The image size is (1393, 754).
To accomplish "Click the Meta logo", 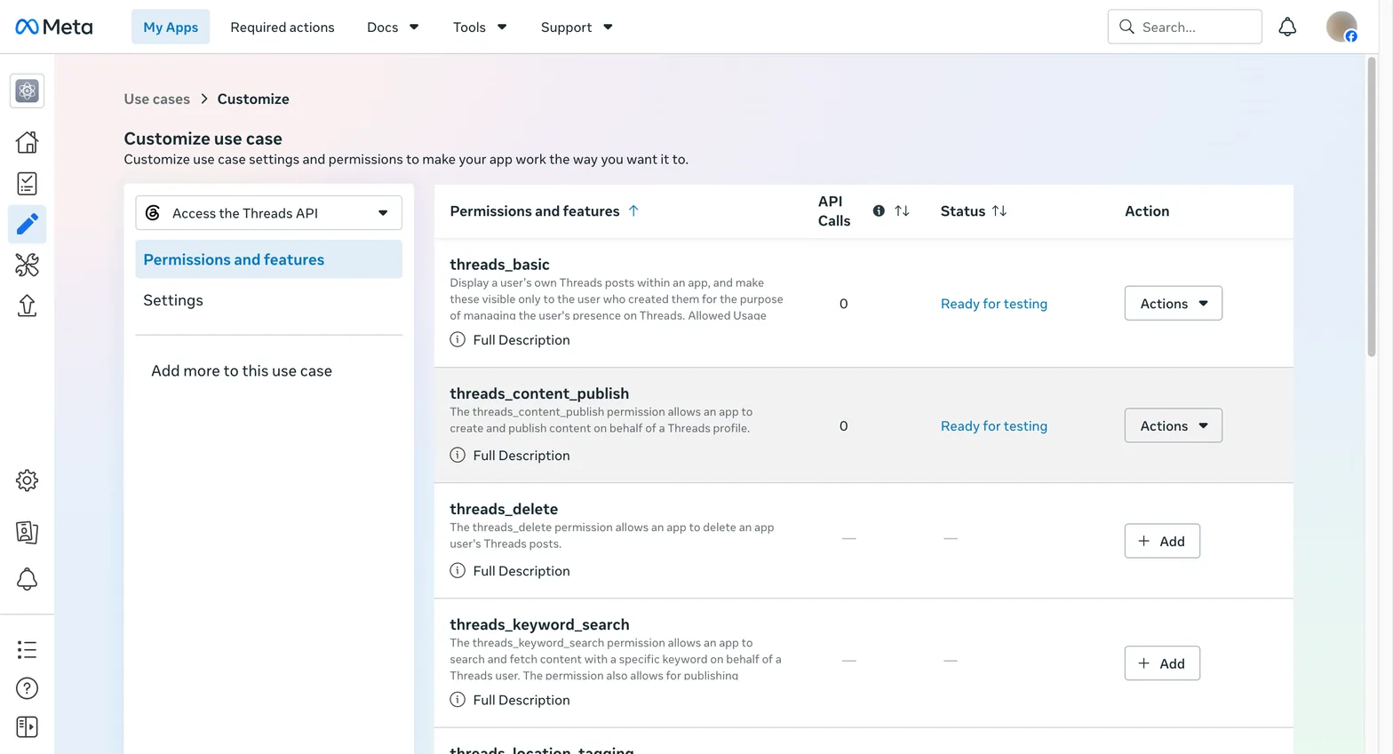I will [x=54, y=27].
